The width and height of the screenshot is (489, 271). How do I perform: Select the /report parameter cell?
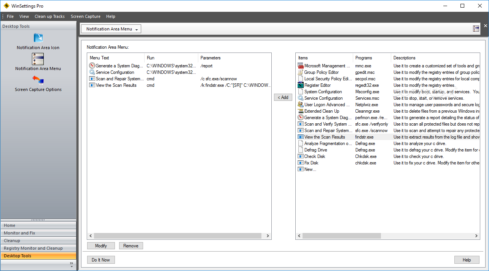point(207,66)
